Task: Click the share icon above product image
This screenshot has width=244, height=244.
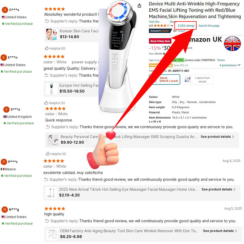Action: [x=139, y=5]
